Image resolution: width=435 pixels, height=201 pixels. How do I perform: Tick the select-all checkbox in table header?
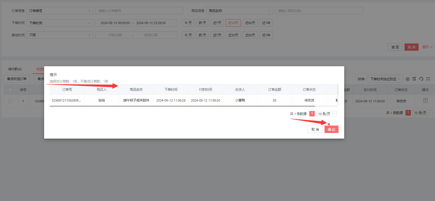click(x=11, y=90)
